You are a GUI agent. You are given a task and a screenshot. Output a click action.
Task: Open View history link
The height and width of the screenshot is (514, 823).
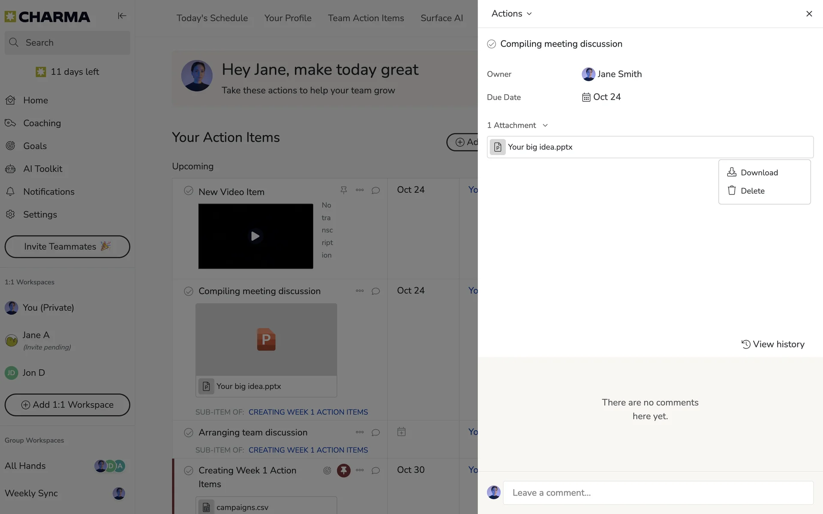pyautogui.click(x=773, y=344)
